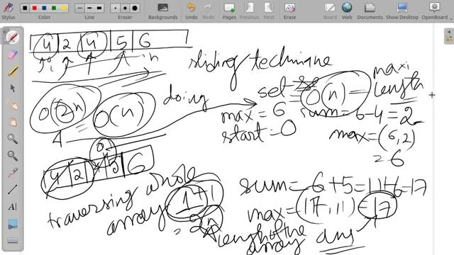
Task: Choose the small eraser size
Action: point(116,8)
